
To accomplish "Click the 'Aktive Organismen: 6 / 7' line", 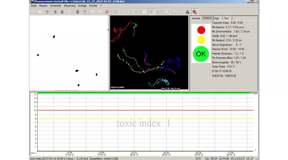I will [227, 45].
